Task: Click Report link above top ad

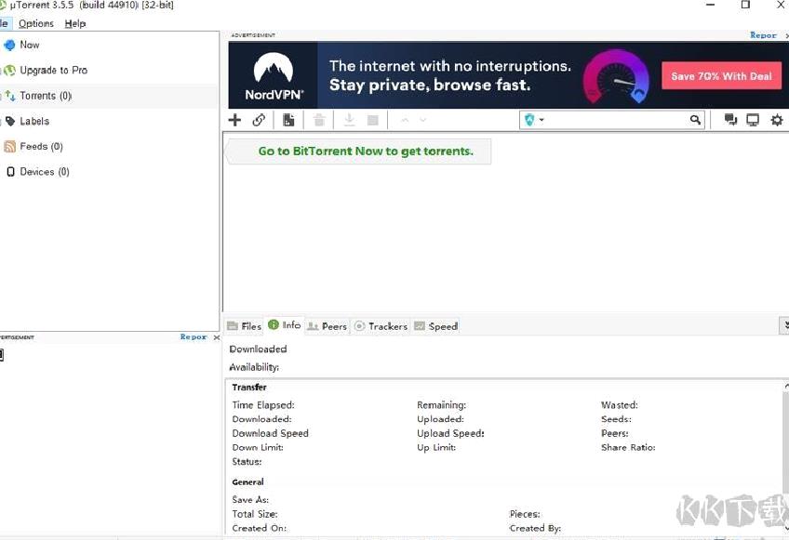Action: [x=763, y=35]
